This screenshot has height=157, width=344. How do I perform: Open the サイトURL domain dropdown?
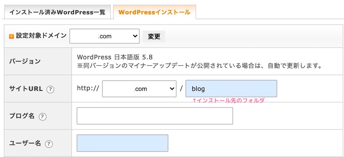[139, 89]
